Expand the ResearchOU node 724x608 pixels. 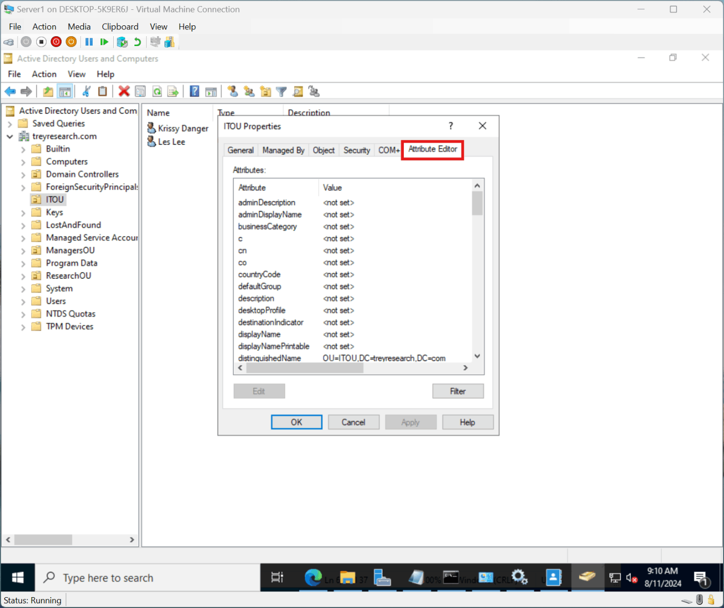click(23, 276)
